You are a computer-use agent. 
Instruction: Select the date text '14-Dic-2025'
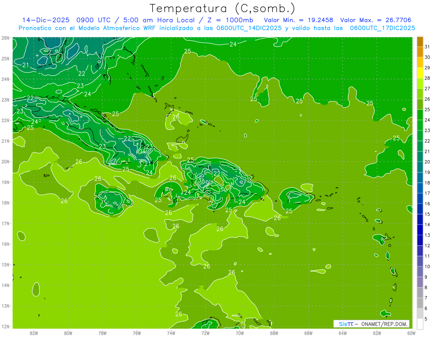pos(46,20)
